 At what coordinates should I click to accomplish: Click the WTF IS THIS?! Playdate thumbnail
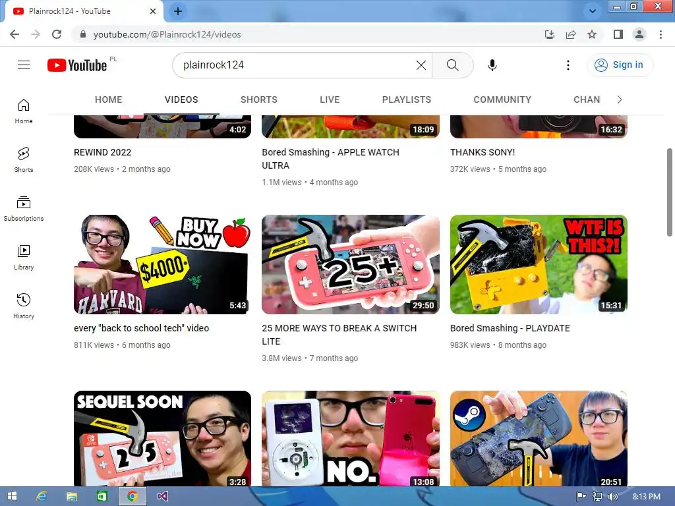coord(539,264)
